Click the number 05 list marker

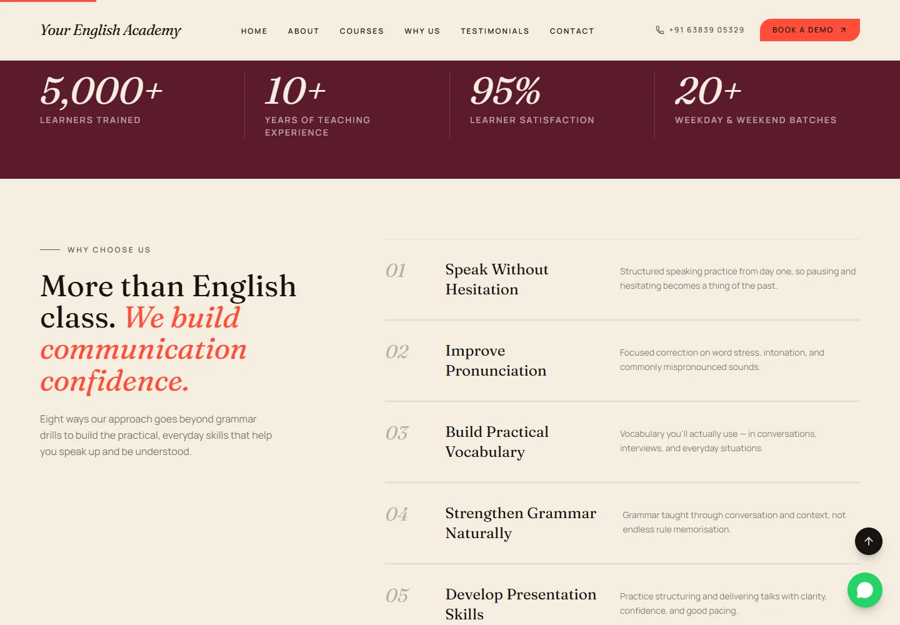397,596
